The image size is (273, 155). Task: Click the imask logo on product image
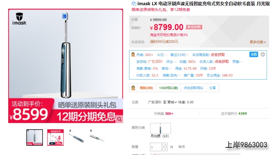[x=19, y=19]
